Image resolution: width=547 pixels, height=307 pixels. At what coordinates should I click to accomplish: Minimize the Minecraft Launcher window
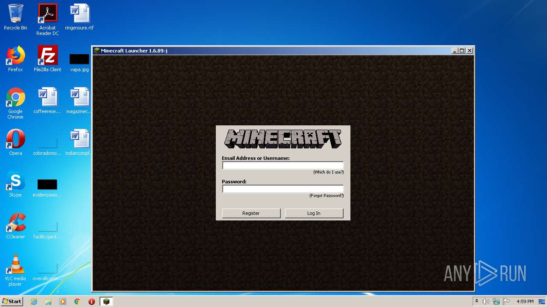point(454,51)
